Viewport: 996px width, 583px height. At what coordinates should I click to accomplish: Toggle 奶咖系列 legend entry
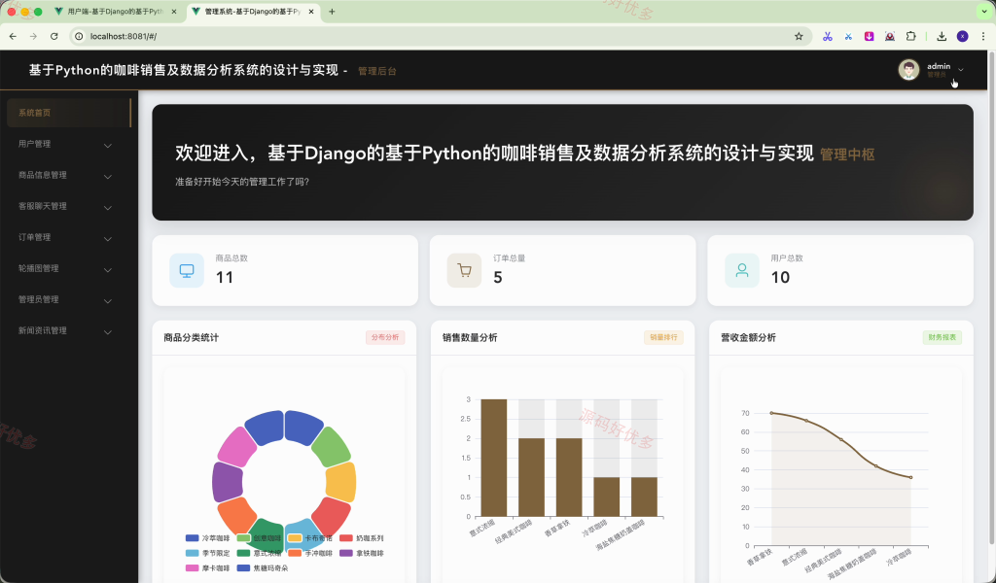[x=362, y=538]
